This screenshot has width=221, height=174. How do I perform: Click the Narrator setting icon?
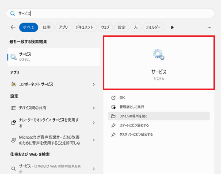(13, 123)
